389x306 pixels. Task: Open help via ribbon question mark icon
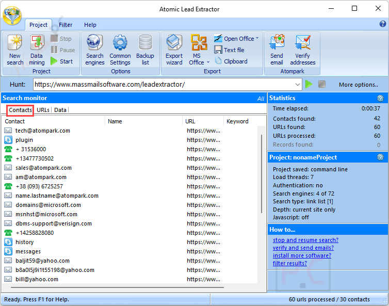pyautogui.click(x=382, y=24)
